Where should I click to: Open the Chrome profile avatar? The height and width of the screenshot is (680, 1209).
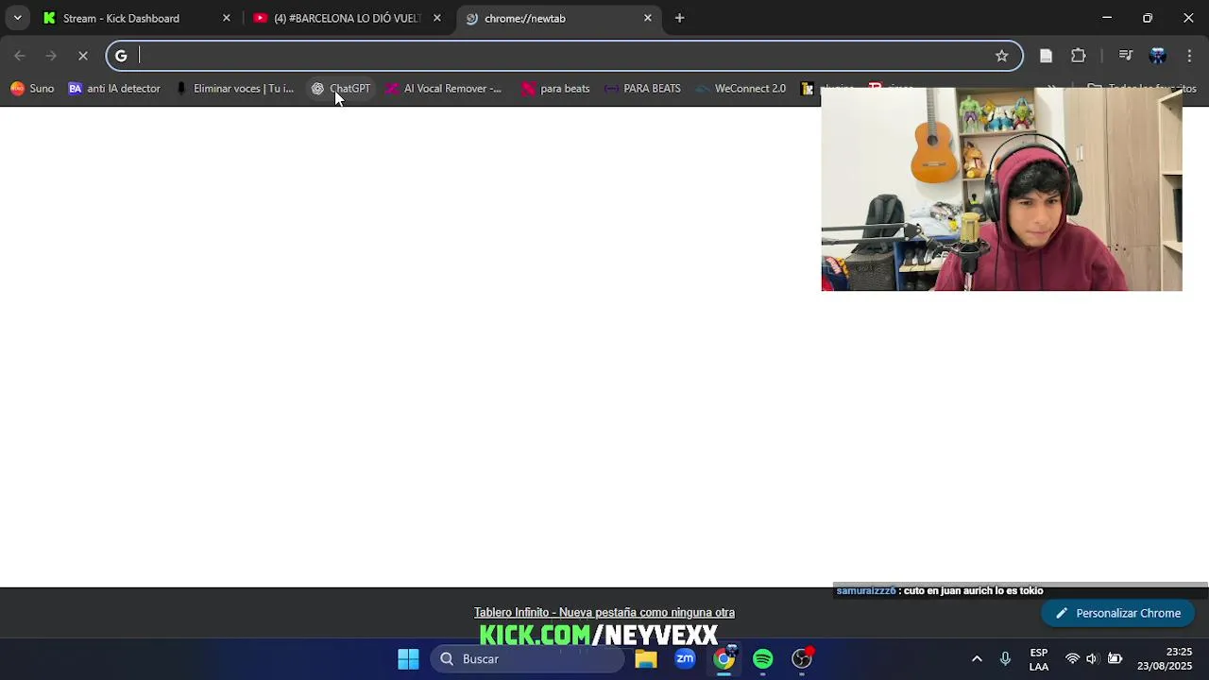click(1157, 56)
